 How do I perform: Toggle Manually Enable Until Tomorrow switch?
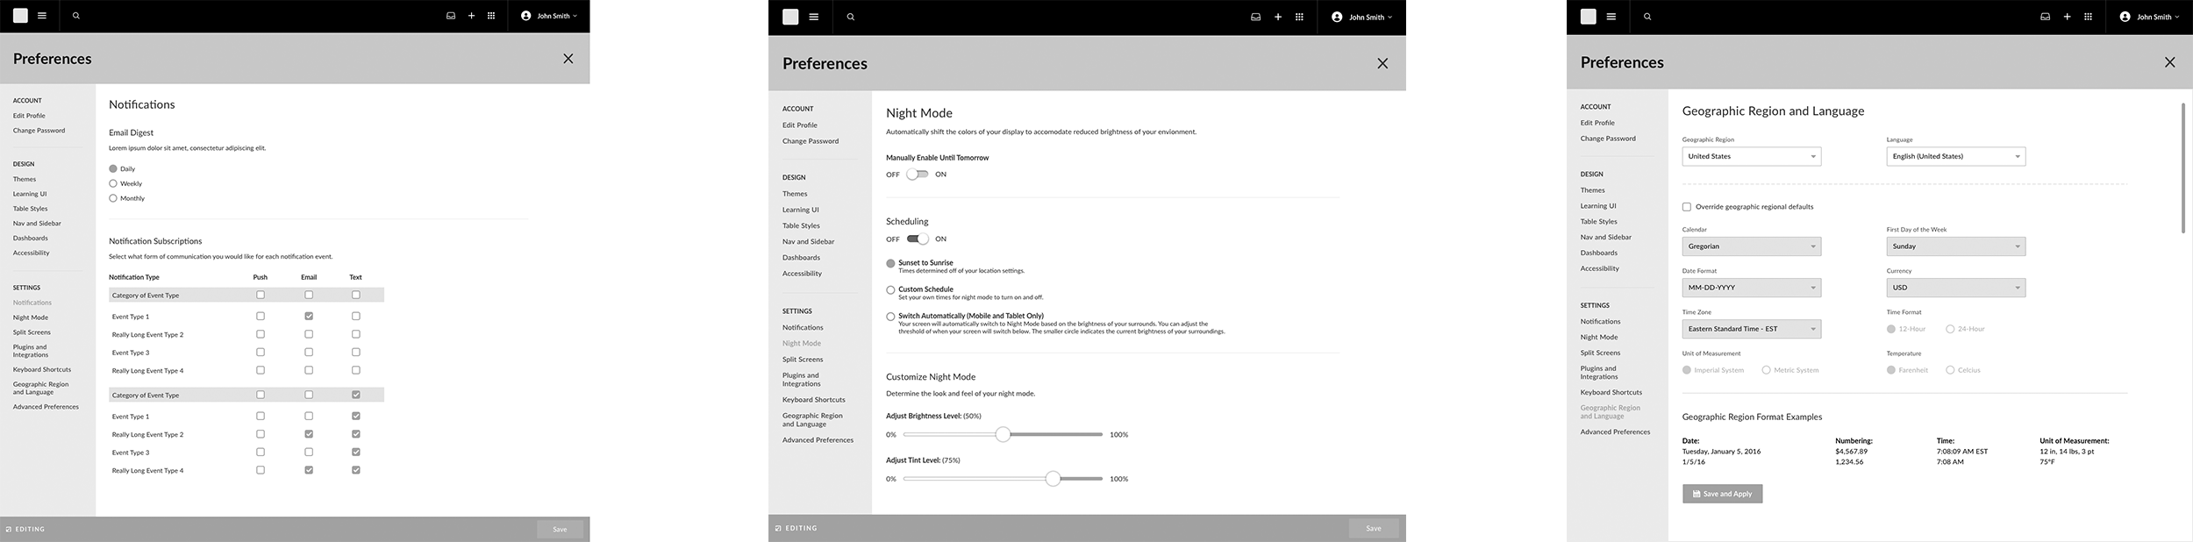coord(918,175)
